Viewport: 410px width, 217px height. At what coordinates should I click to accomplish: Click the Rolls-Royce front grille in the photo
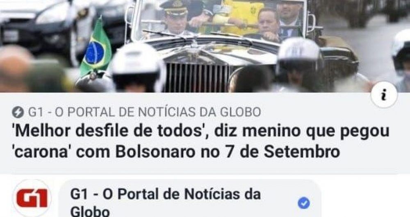coord(198,75)
